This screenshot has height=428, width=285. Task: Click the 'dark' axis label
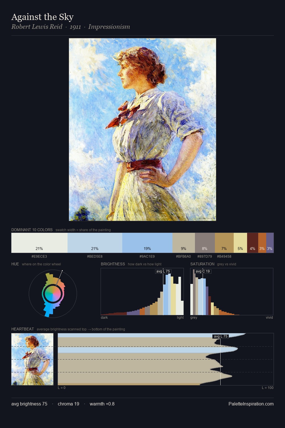[104, 318]
